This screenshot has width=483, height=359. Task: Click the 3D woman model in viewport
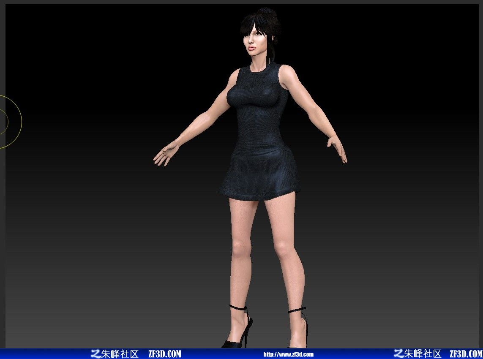coord(250,178)
